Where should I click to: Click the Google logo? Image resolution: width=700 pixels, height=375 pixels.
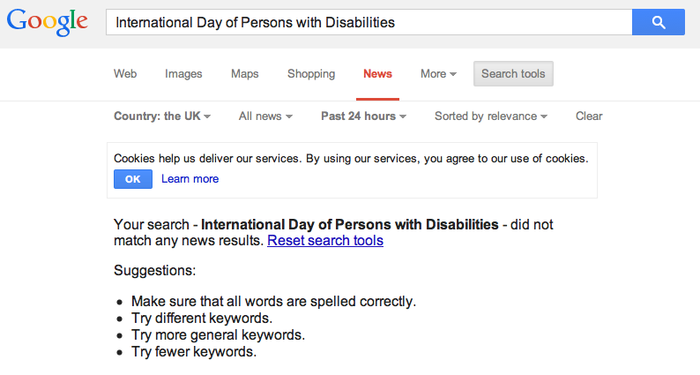(x=48, y=22)
